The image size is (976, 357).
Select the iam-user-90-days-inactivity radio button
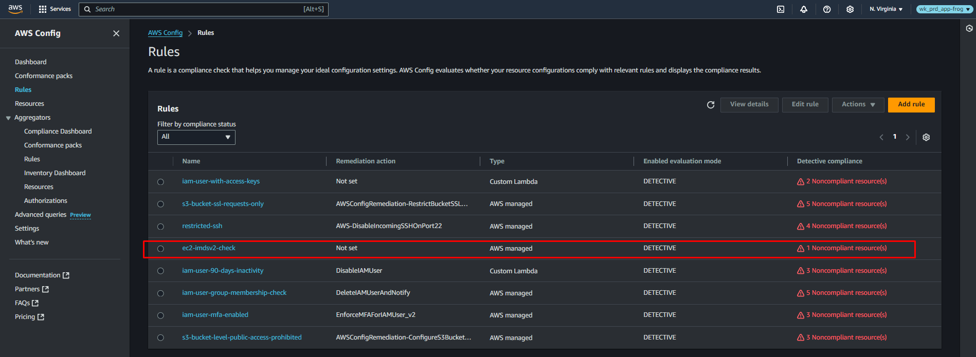pyautogui.click(x=160, y=271)
